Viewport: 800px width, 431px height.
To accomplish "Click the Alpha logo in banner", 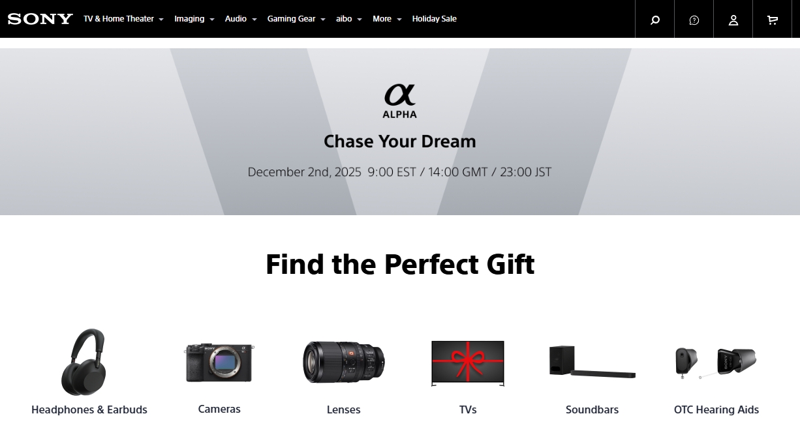I will click(x=400, y=100).
